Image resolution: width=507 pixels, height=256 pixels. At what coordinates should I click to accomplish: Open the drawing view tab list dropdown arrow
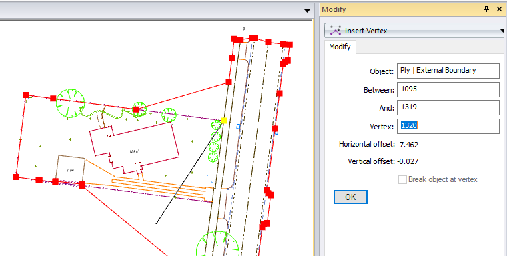[307, 11]
